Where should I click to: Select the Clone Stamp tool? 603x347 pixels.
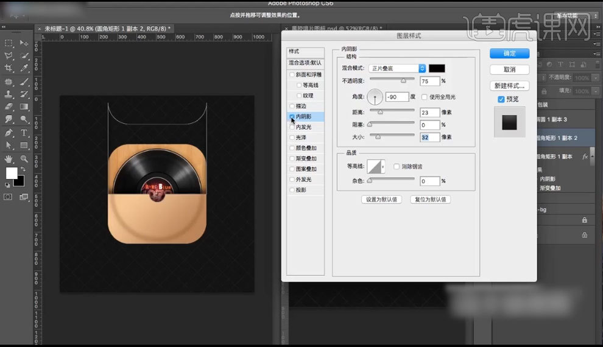(9, 94)
